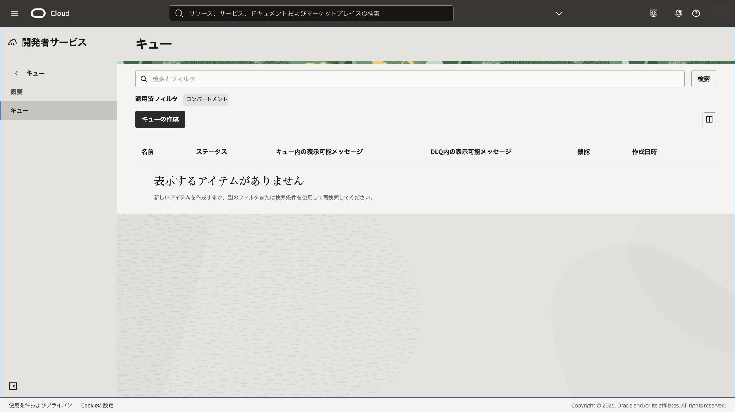The image size is (735, 412).
Task: Open 使用条件およびプライバシ link
Action: pos(40,405)
